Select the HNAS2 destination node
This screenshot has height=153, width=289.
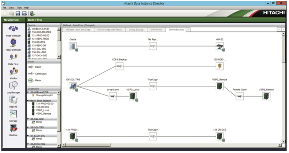220,46
